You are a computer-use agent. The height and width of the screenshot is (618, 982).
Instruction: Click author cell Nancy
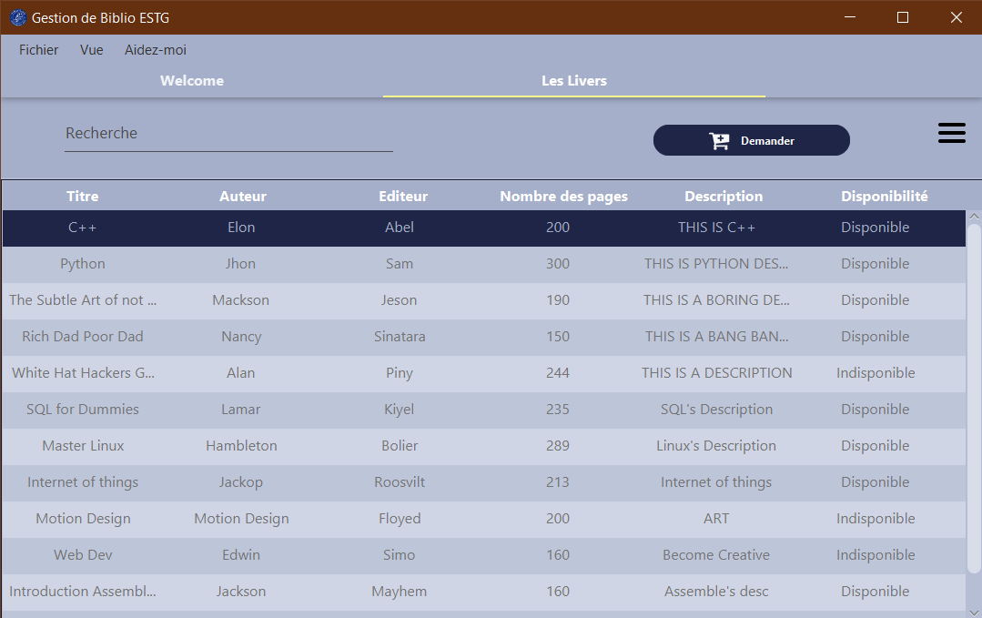(x=241, y=337)
